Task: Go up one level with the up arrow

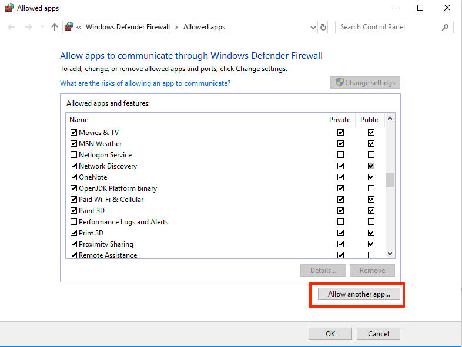Action: pos(55,27)
